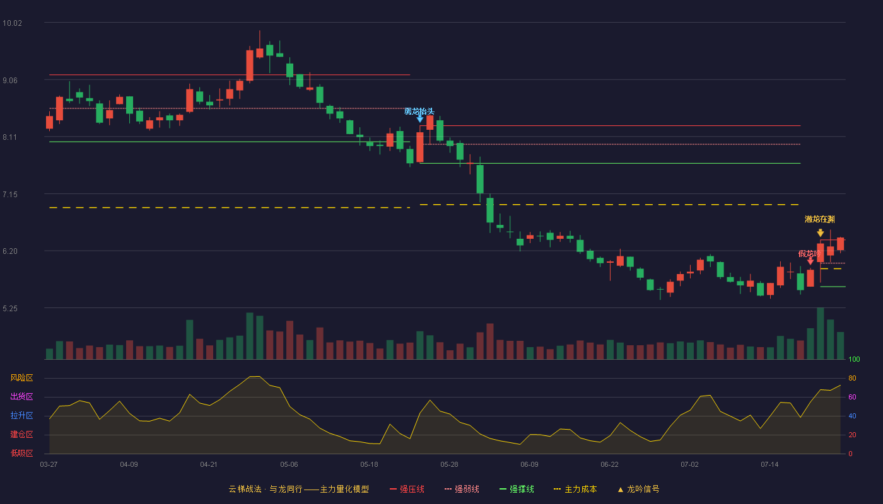Click the 9.06 price axis label

tap(10, 80)
